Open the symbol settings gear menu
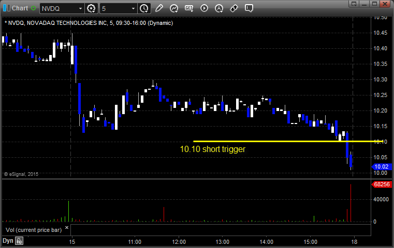This screenshot has height=248, width=394. [91, 8]
